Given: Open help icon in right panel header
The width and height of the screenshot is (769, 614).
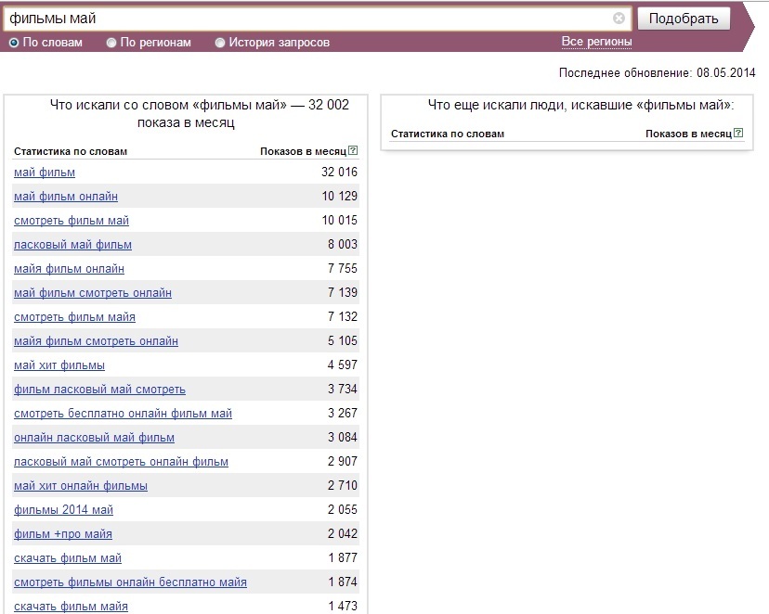Looking at the screenshot, I should click(x=738, y=133).
